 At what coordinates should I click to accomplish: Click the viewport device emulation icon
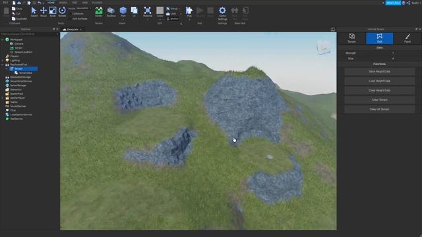pyautogui.click(x=333, y=29)
